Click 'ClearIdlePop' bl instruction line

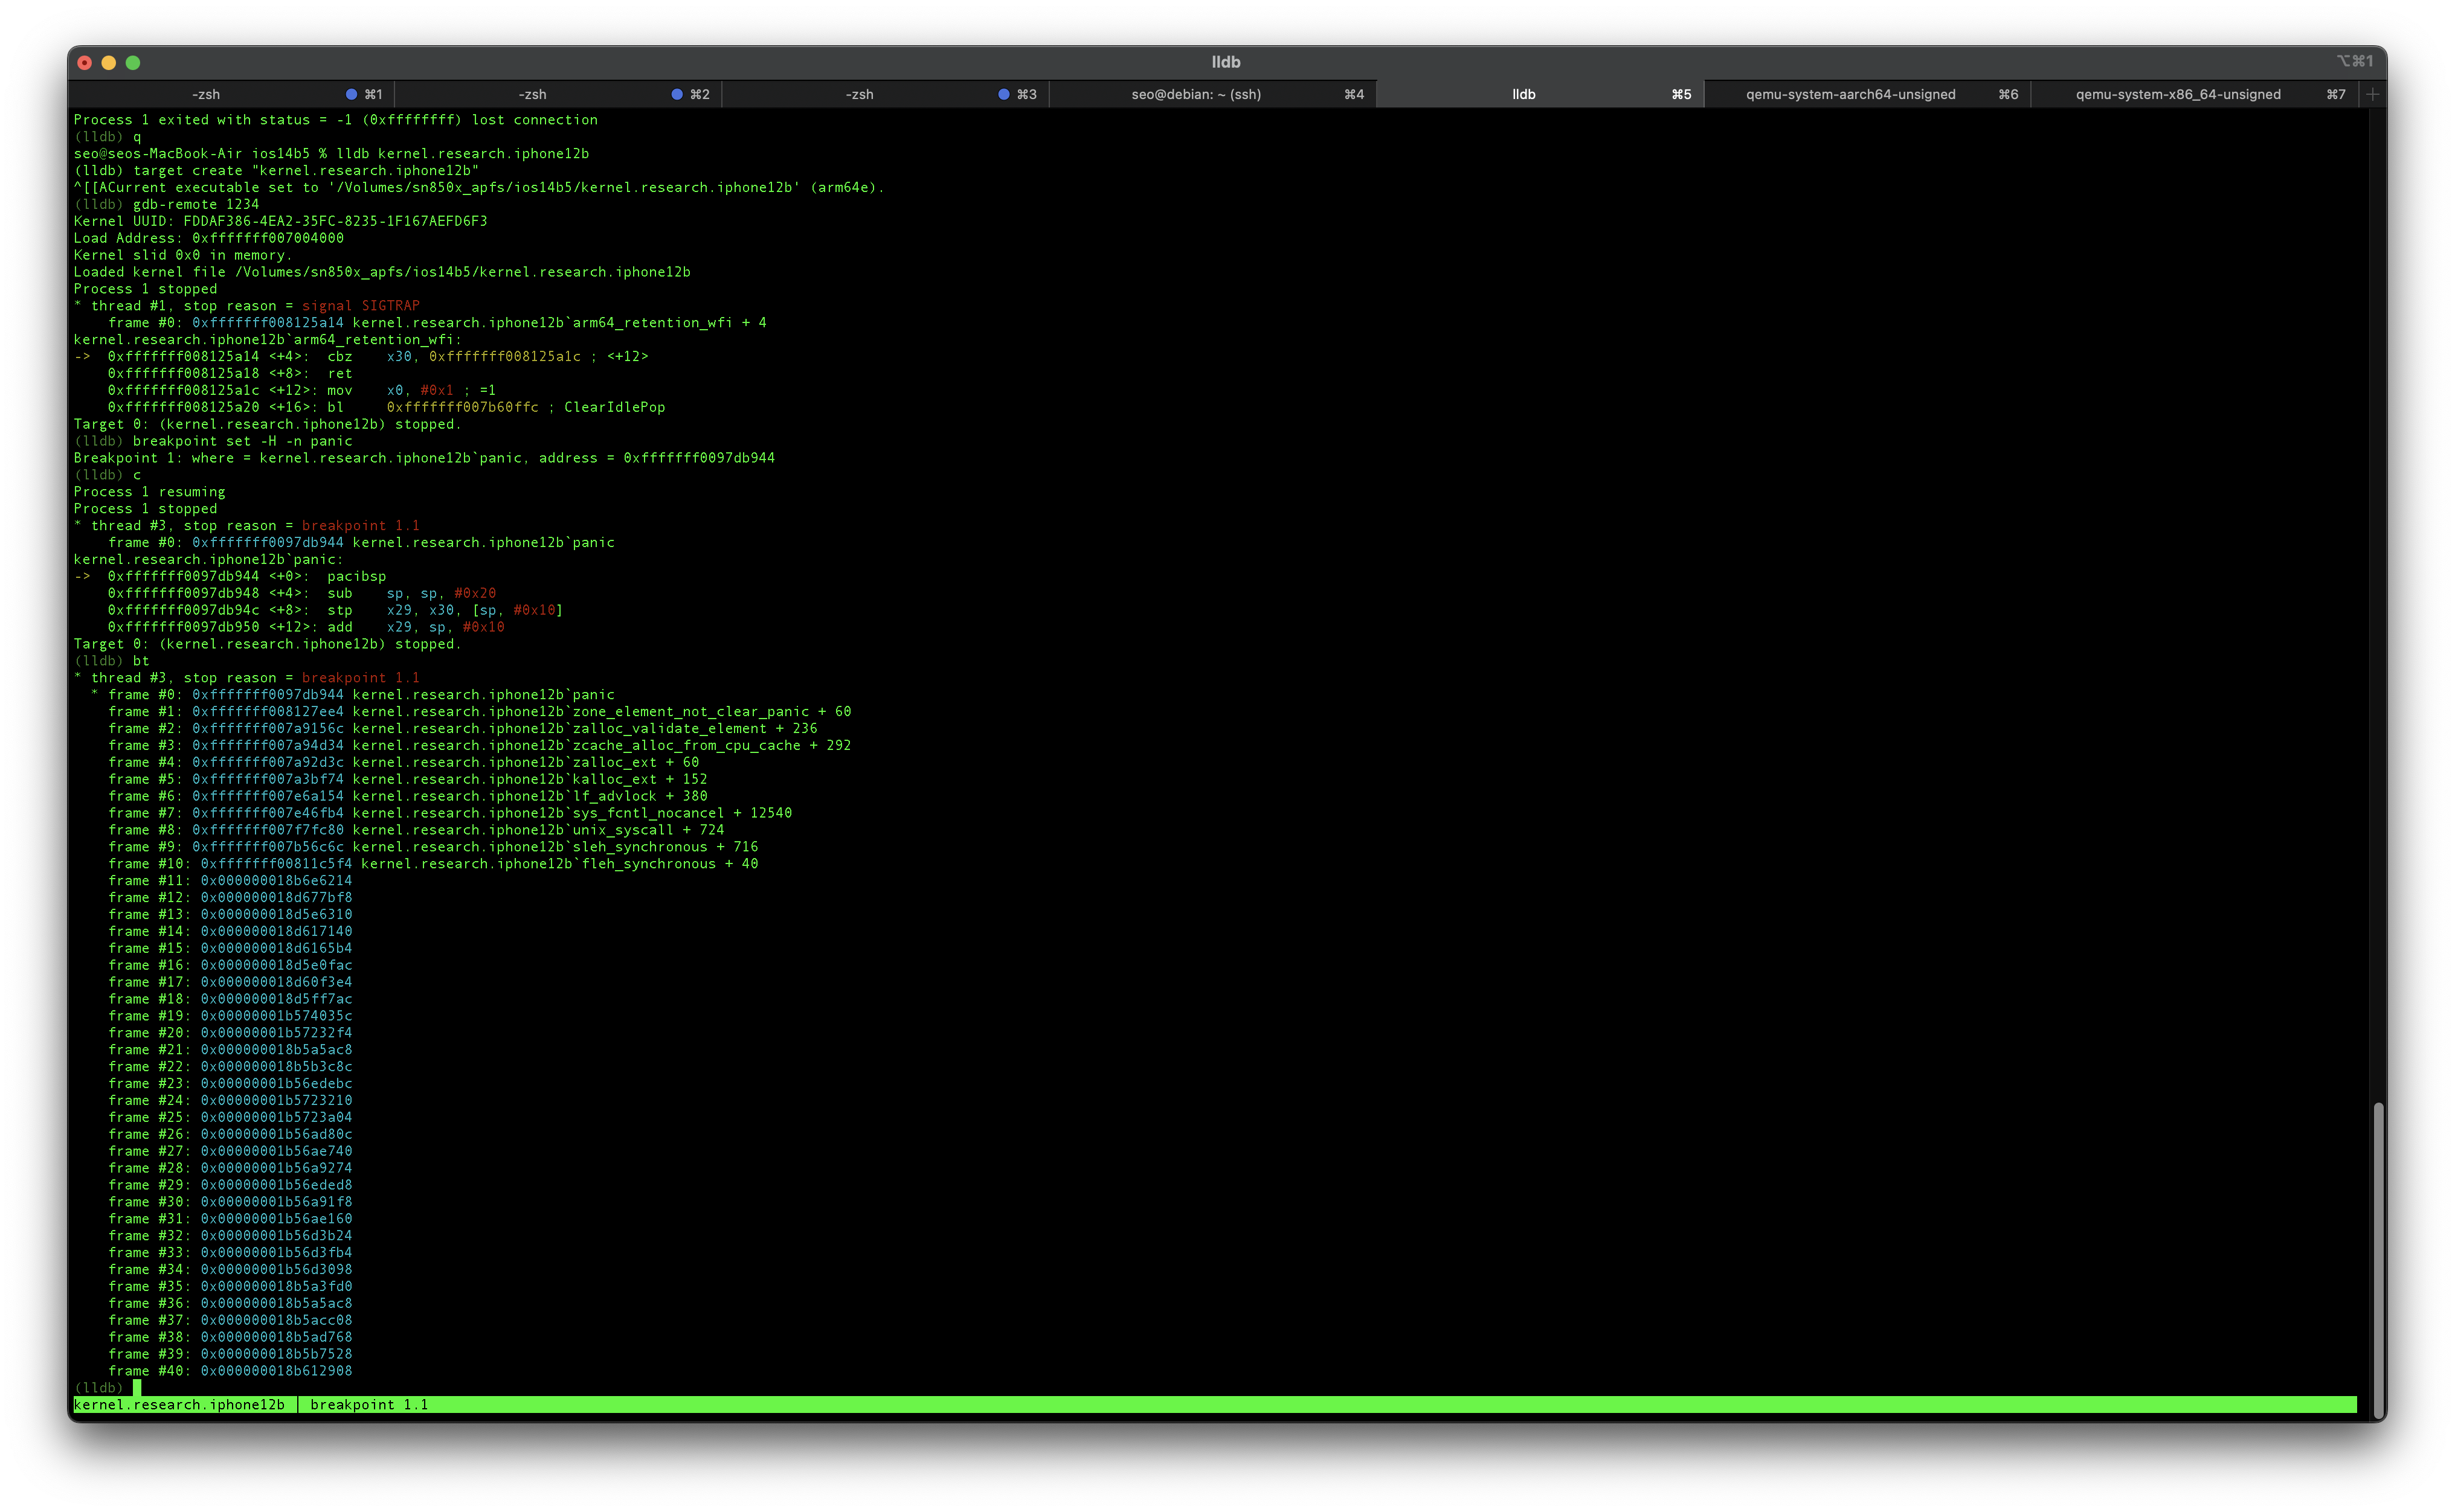coord(386,407)
